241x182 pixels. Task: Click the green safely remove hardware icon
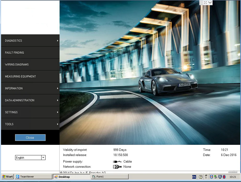point(215,177)
